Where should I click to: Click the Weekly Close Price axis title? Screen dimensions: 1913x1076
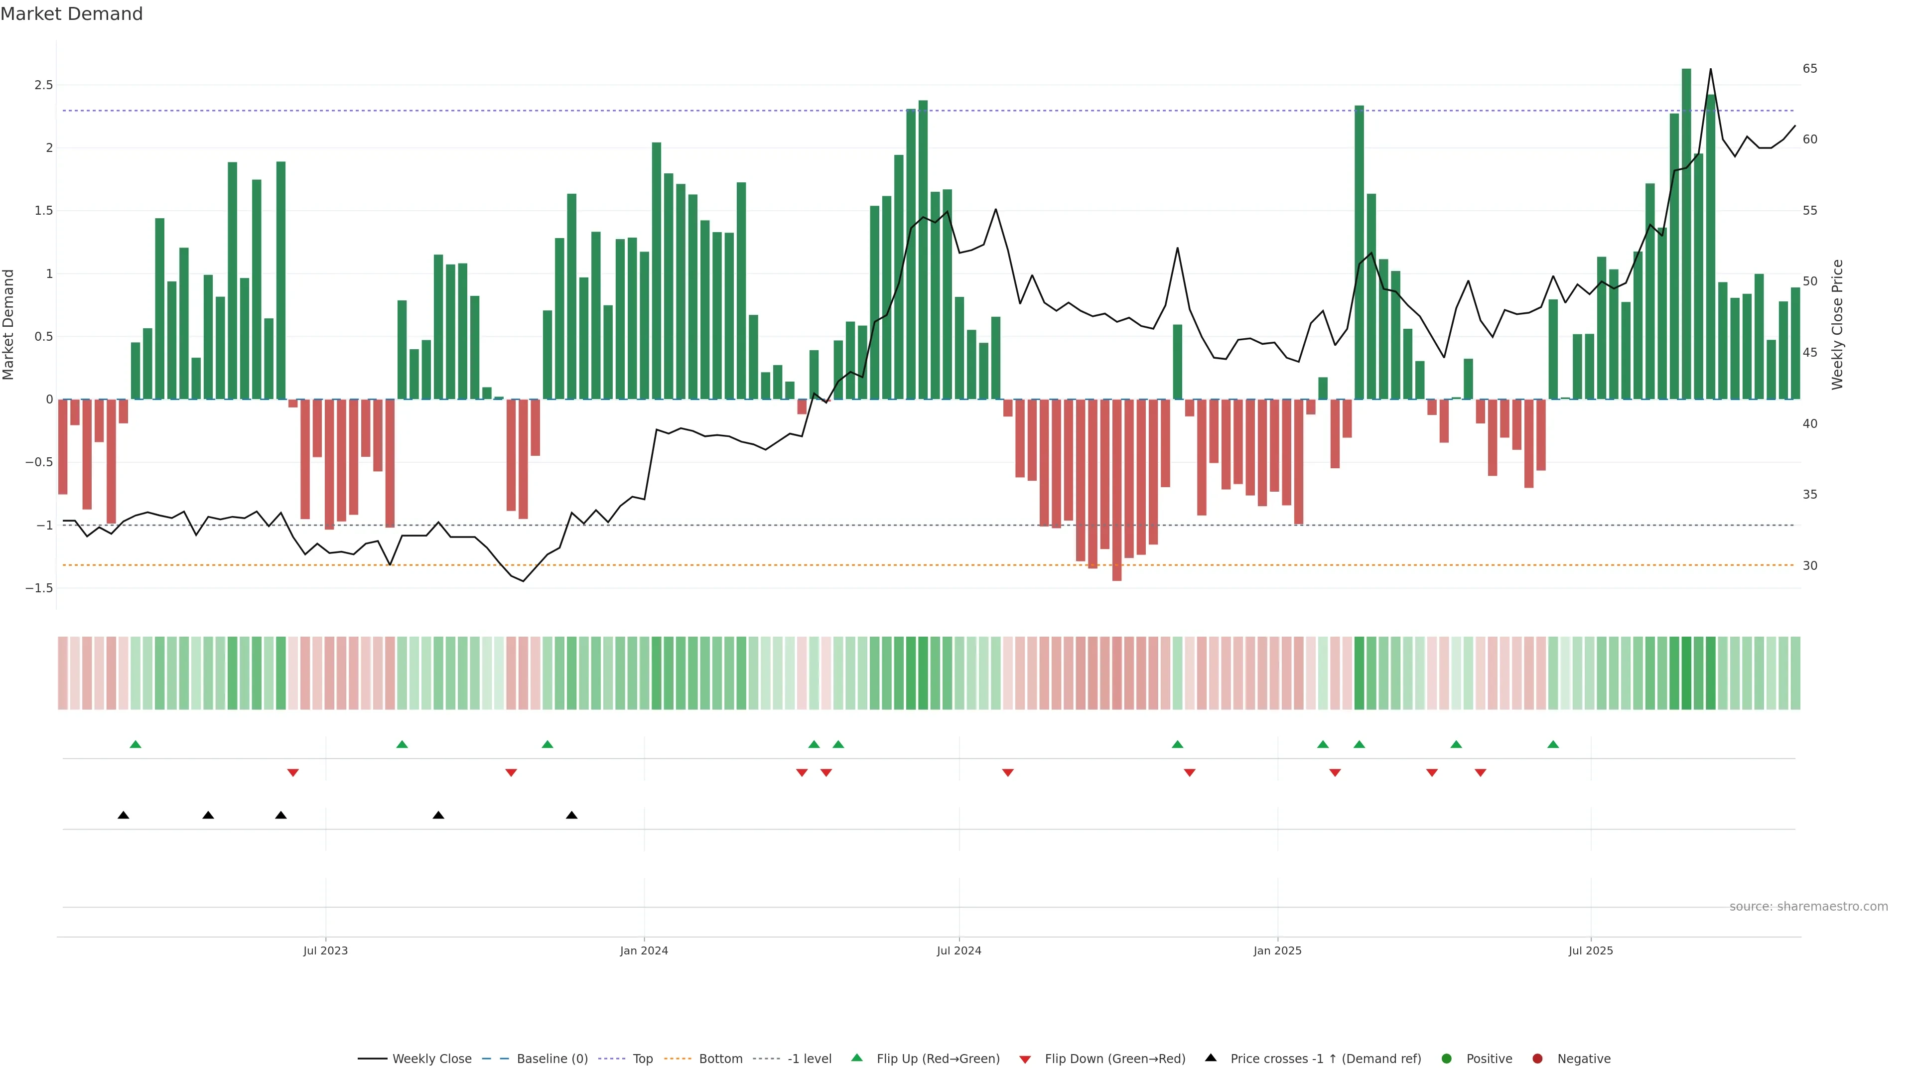[1837, 324]
